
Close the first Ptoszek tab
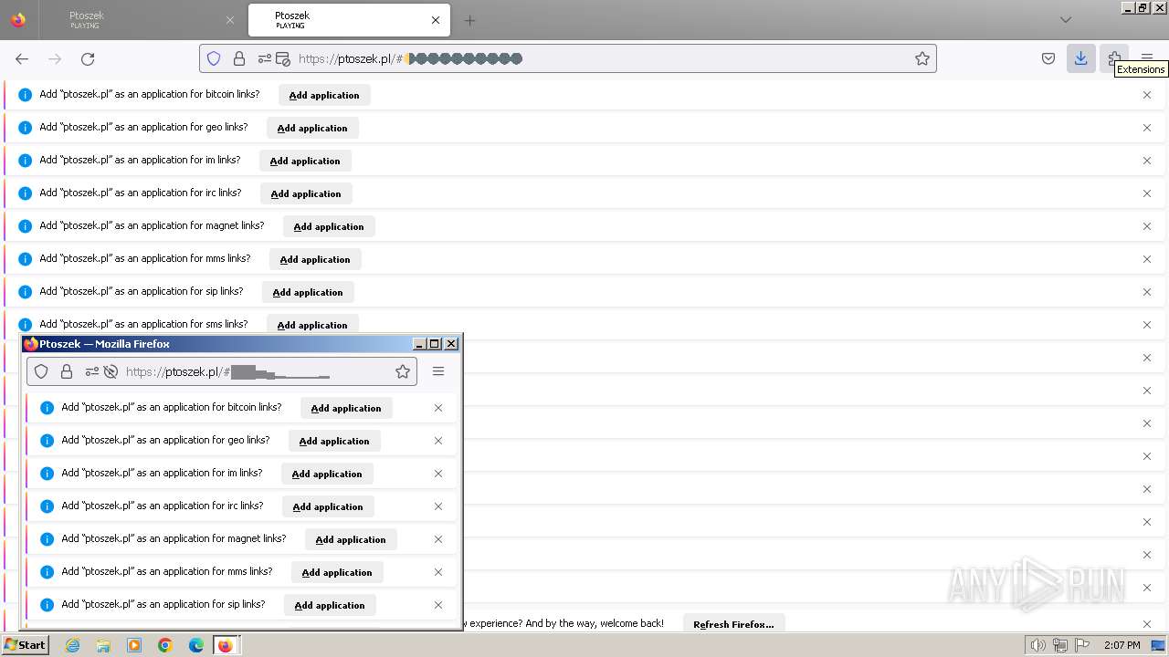click(229, 20)
